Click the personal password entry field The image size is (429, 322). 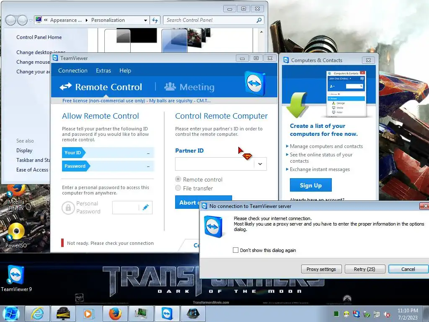click(125, 208)
